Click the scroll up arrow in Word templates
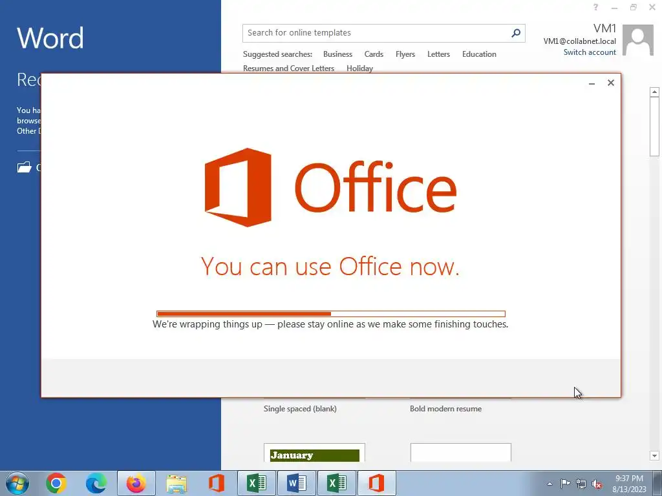The height and width of the screenshot is (496, 662). [x=654, y=92]
